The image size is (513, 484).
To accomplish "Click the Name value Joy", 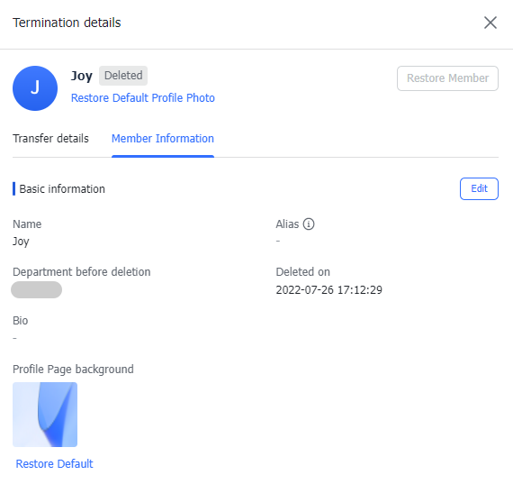I will tap(21, 242).
